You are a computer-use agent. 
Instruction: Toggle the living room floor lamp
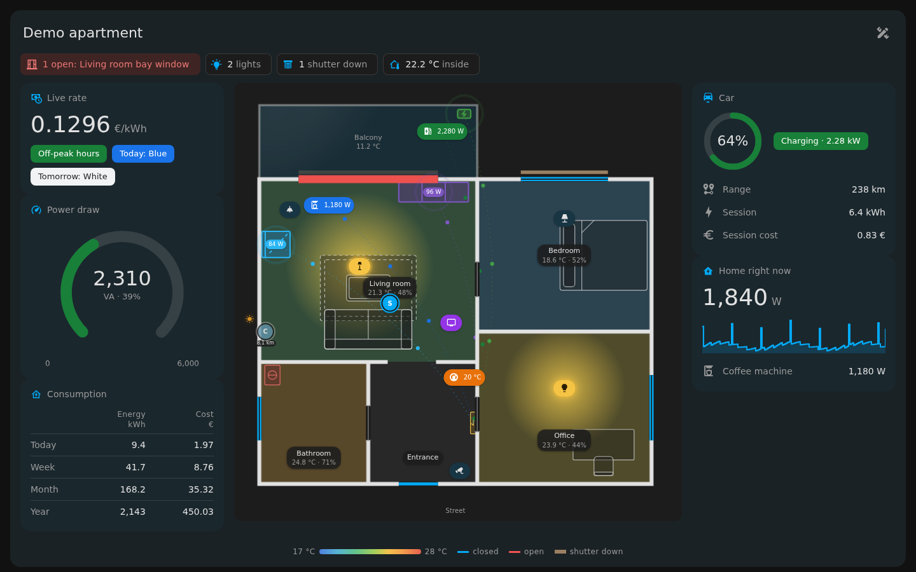359,266
